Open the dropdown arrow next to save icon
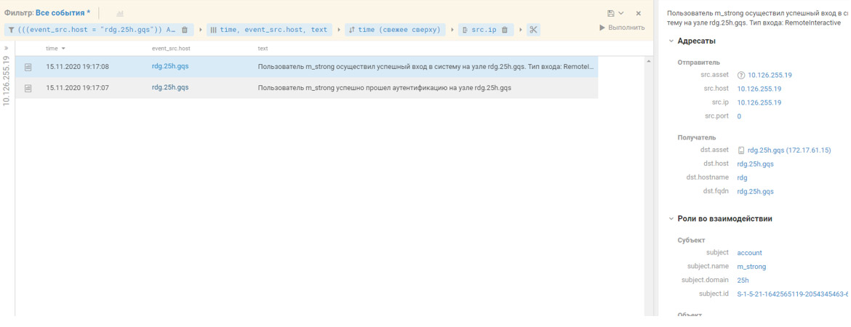 pyautogui.click(x=621, y=13)
